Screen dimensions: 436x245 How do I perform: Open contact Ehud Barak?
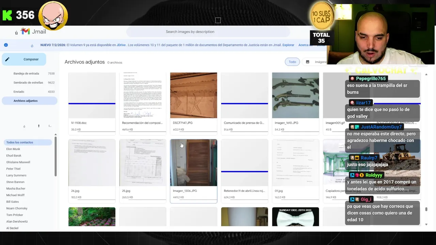[x=14, y=156]
